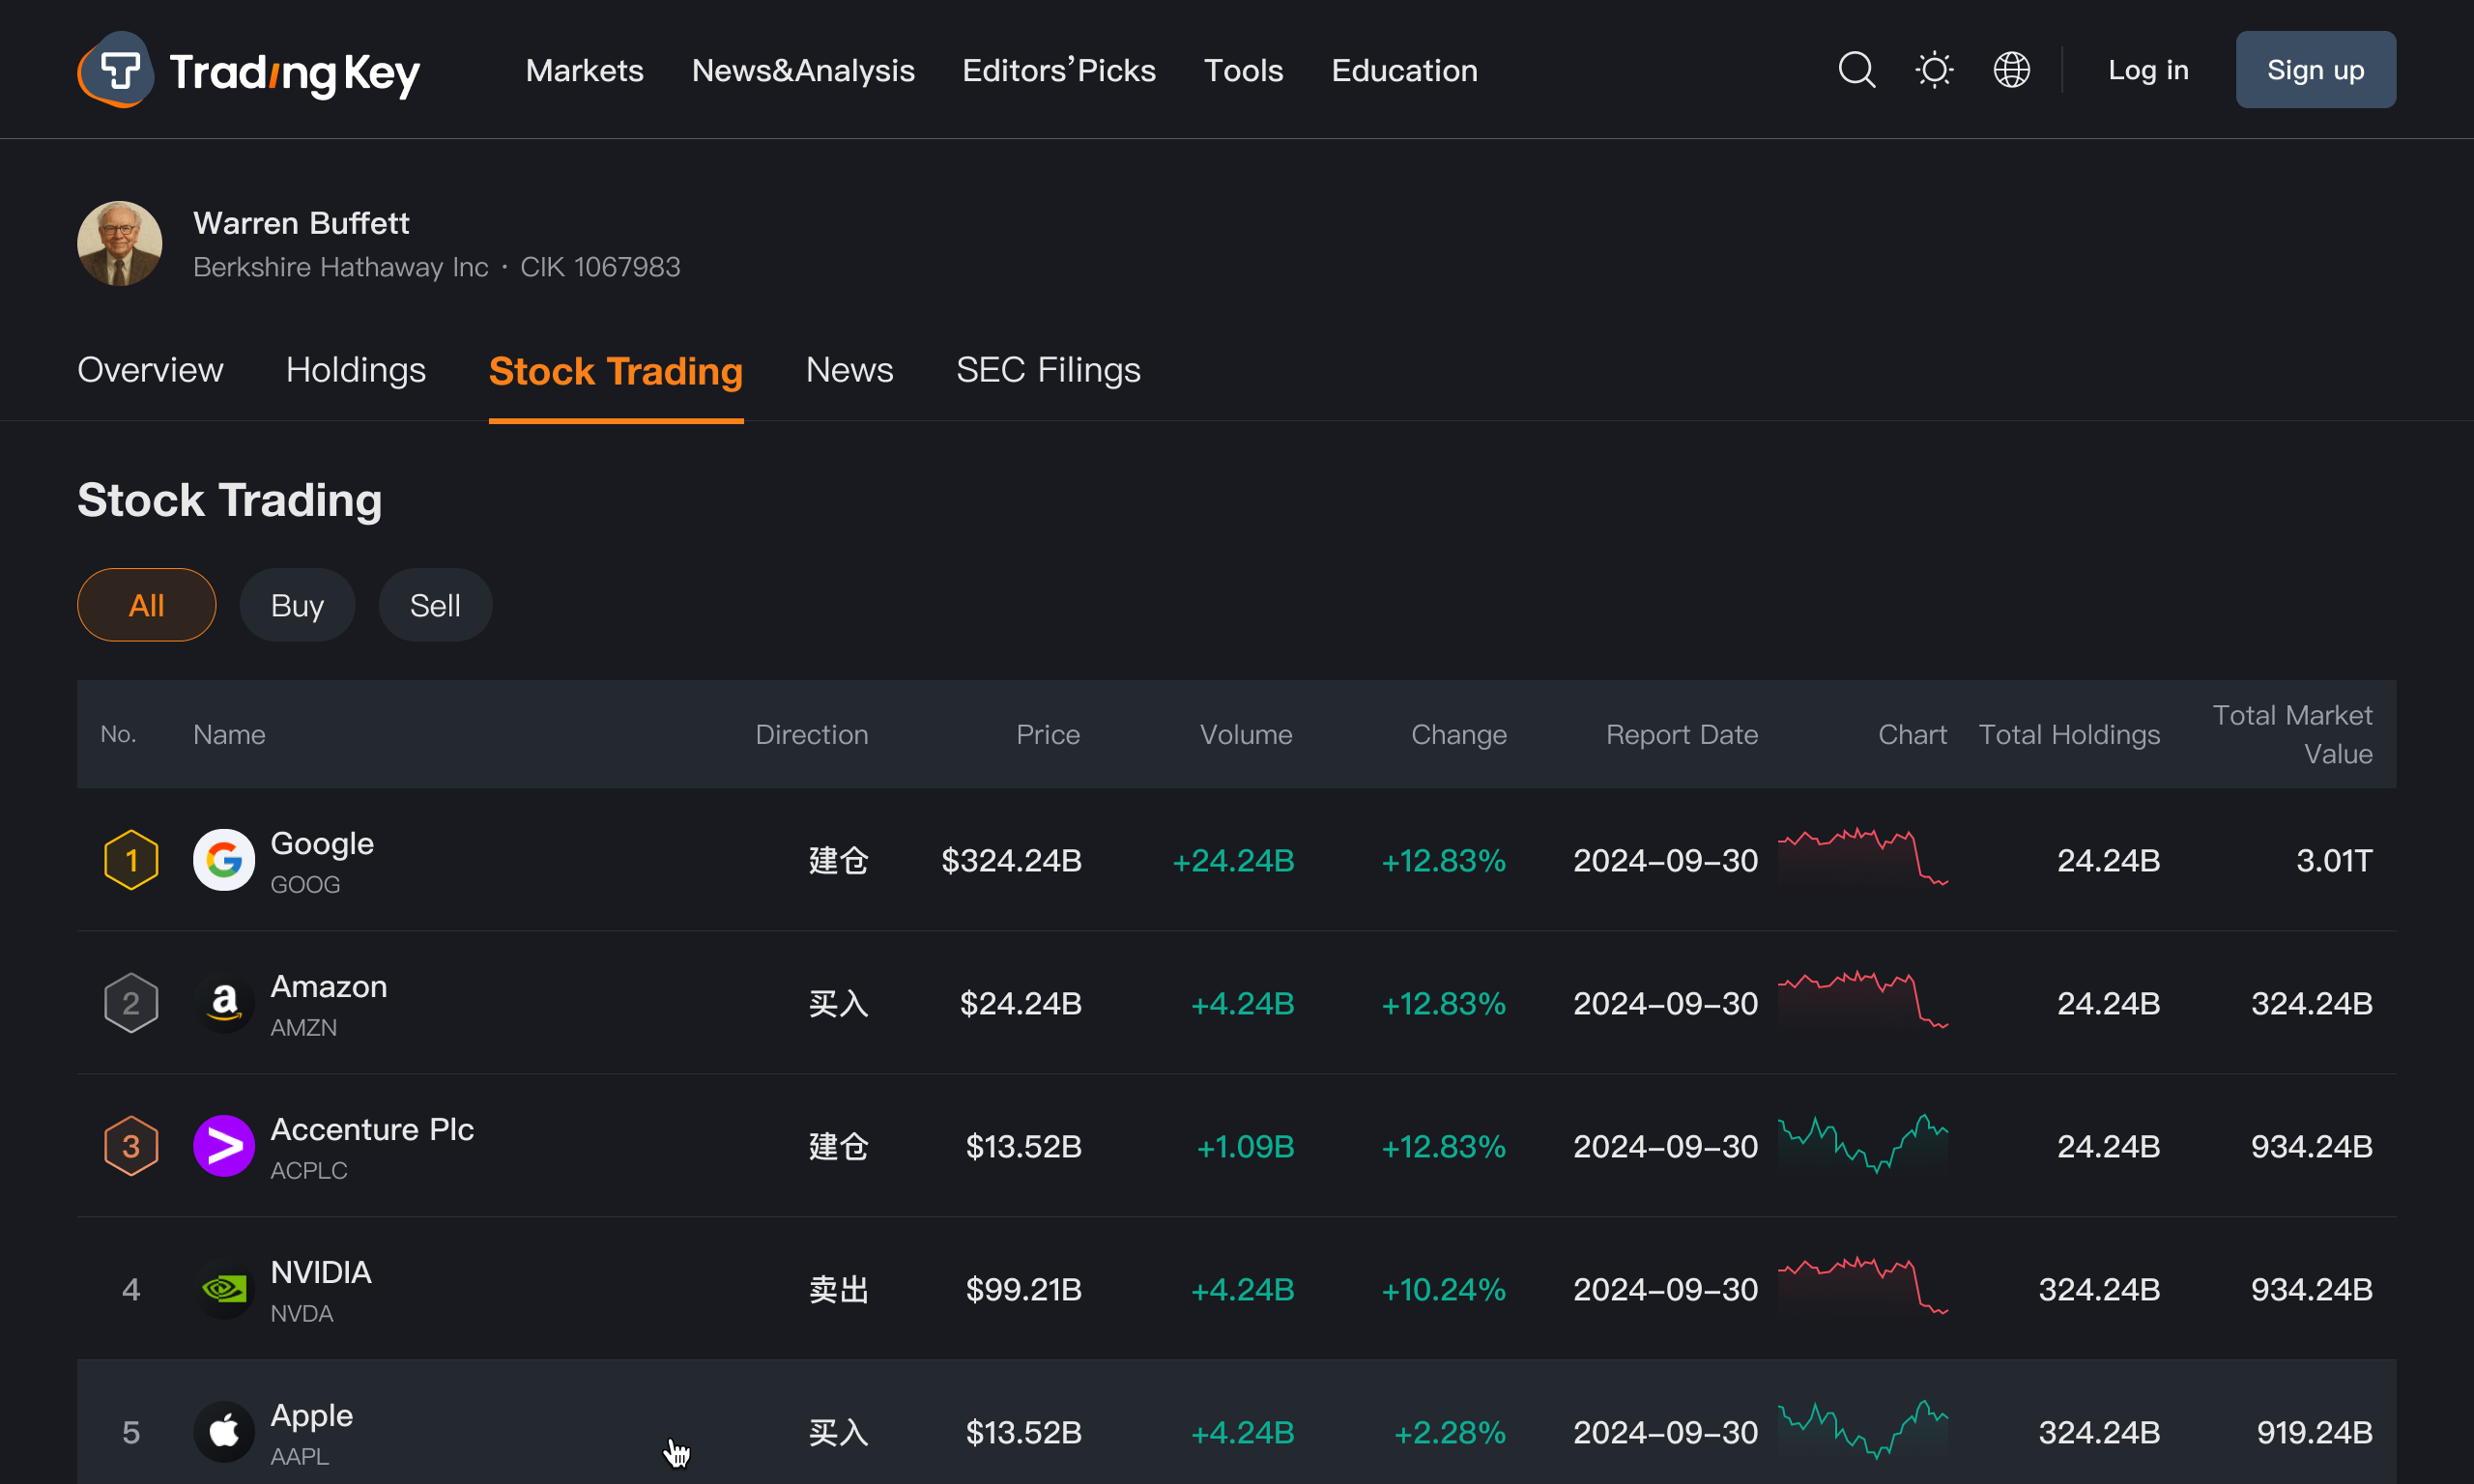Click the AMZN ticker symbol
Screen dimensions: 2474x1484
304,1028
